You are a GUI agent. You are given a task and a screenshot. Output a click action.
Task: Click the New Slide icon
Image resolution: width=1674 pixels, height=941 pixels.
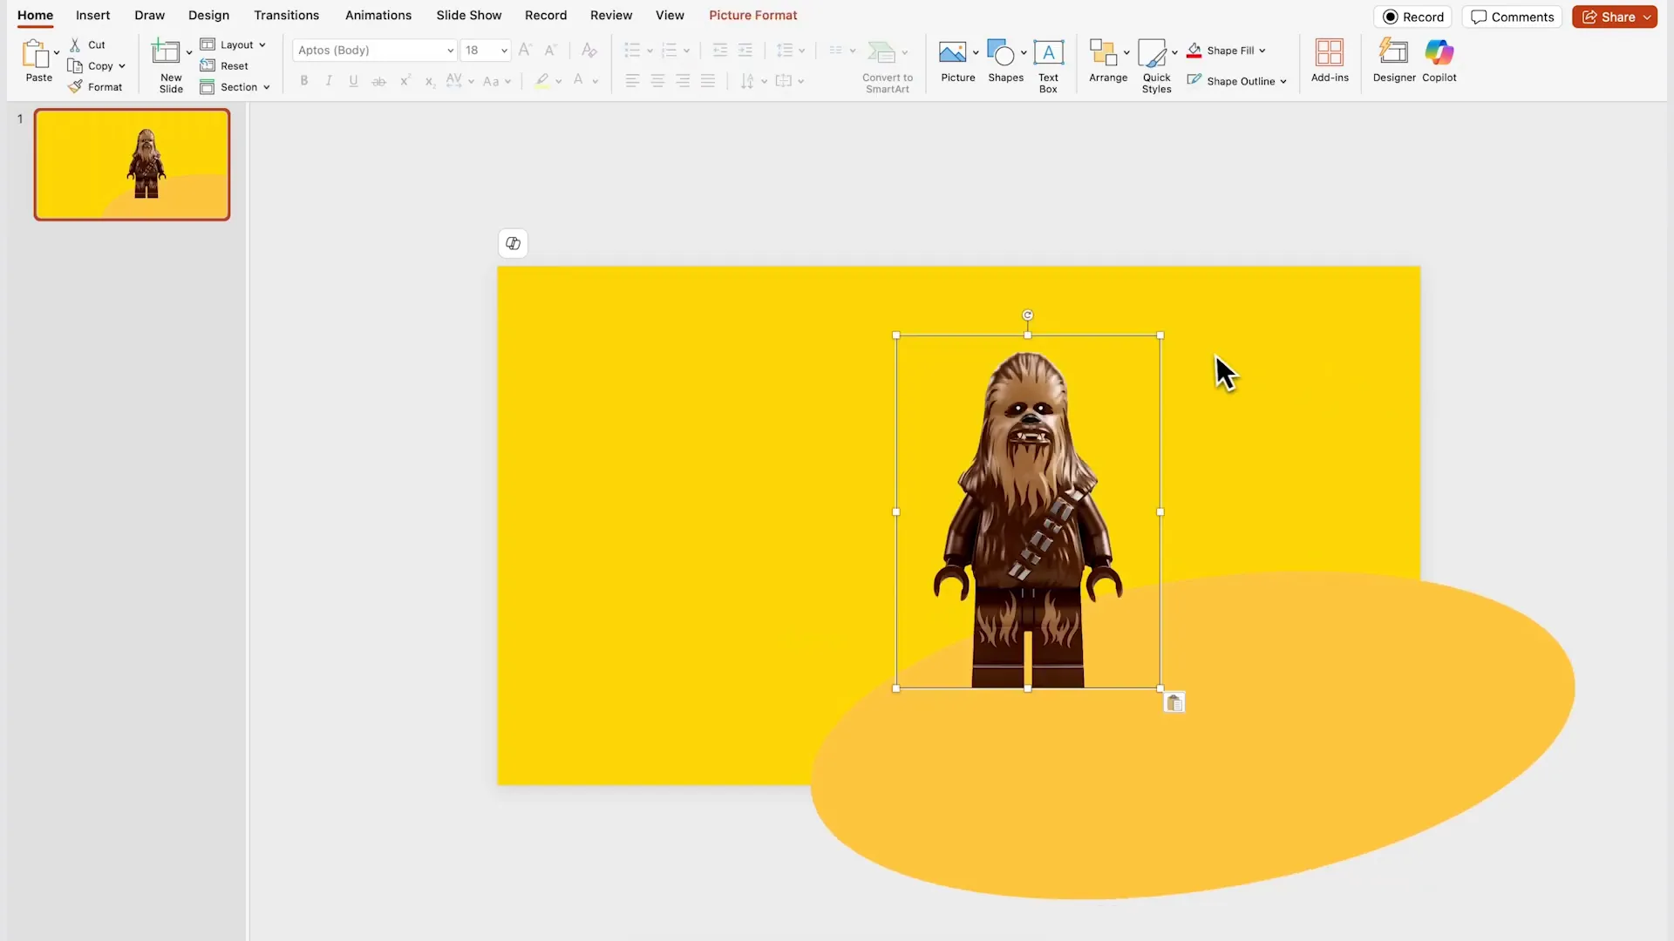coord(166,52)
